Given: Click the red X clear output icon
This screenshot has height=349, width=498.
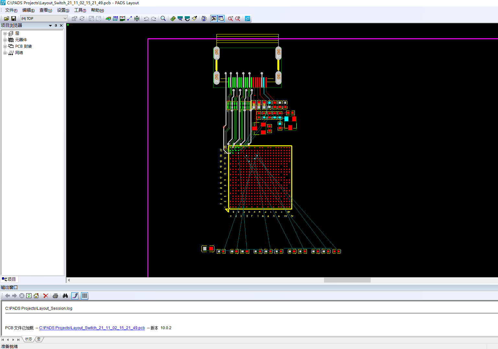Looking at the screenshot, I should click(46, 296).
